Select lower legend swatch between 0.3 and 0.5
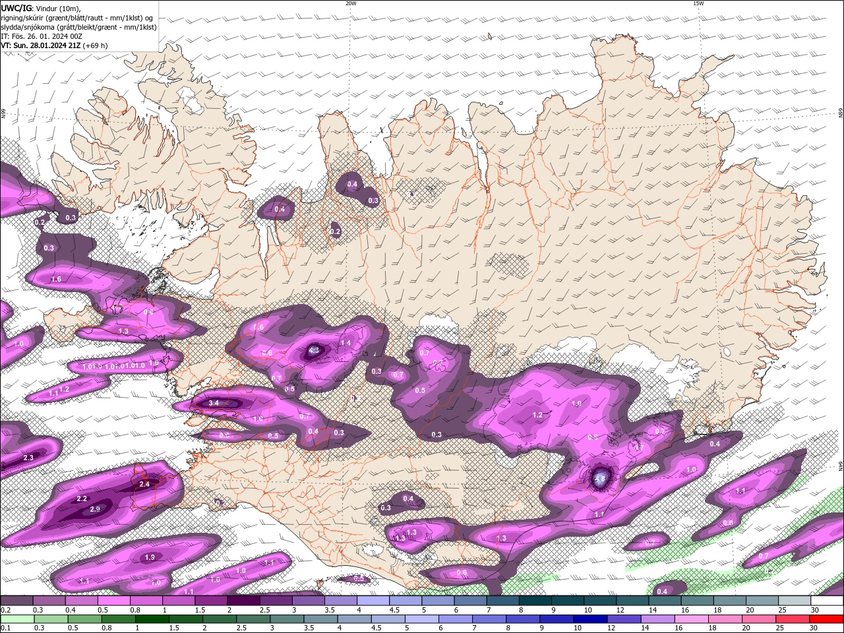The image size is (844, 633). 50,619
